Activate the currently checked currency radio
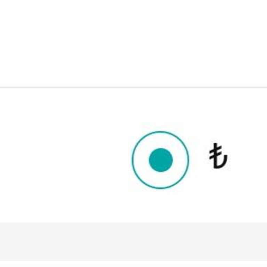 pyautogui.click(x=160, y=160)
